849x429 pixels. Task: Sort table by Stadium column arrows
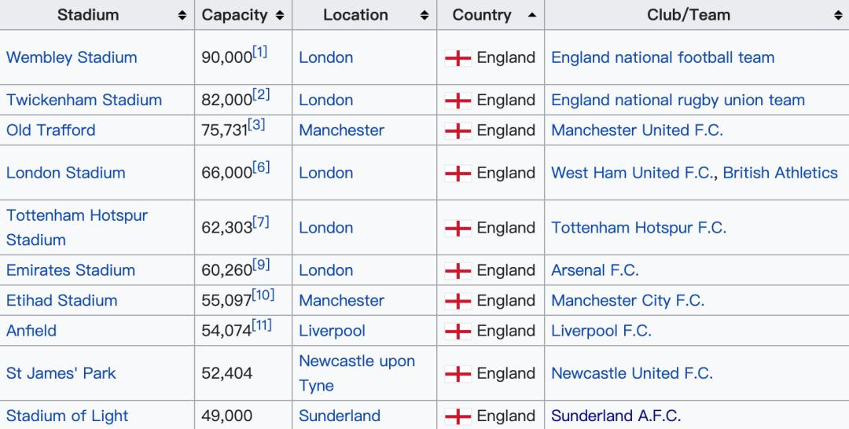[182, 15]
